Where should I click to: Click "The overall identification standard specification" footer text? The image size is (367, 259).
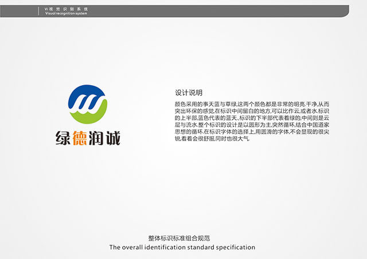[182, 247]
